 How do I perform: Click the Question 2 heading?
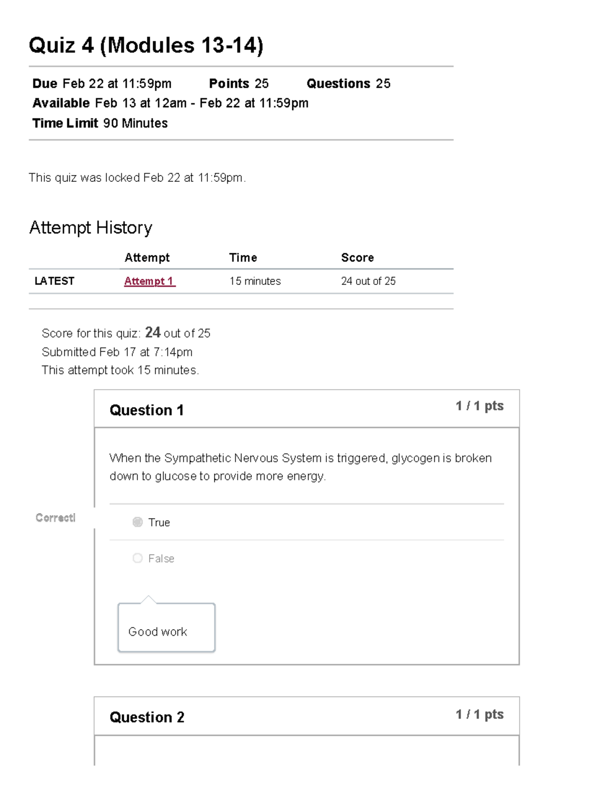tap(147, 717)
